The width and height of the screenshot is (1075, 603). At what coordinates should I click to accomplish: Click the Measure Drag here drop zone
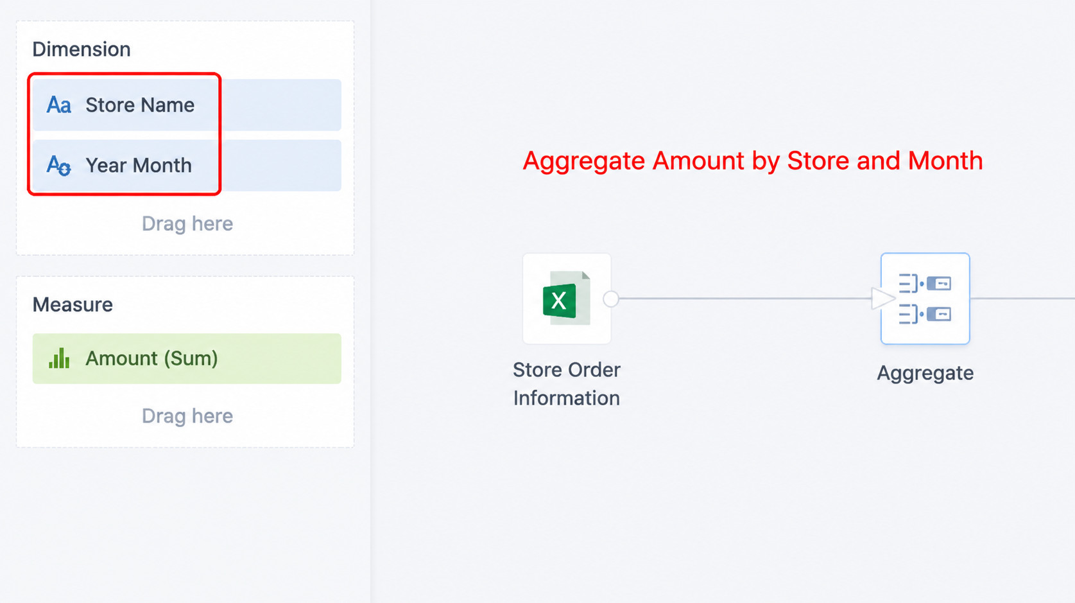[x=187, y=416]
